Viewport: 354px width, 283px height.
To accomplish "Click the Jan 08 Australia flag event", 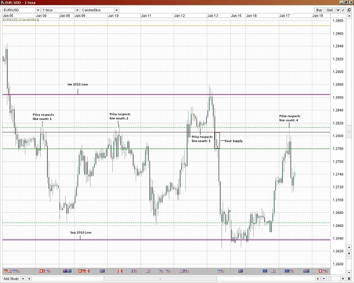I will click(67, 271).
